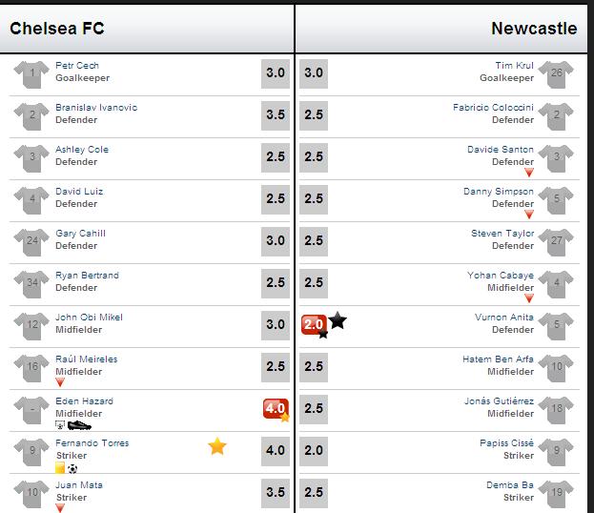Click the red substitution arrow under Danny Simpson
The image size is (594, 513).
(529, 215)
